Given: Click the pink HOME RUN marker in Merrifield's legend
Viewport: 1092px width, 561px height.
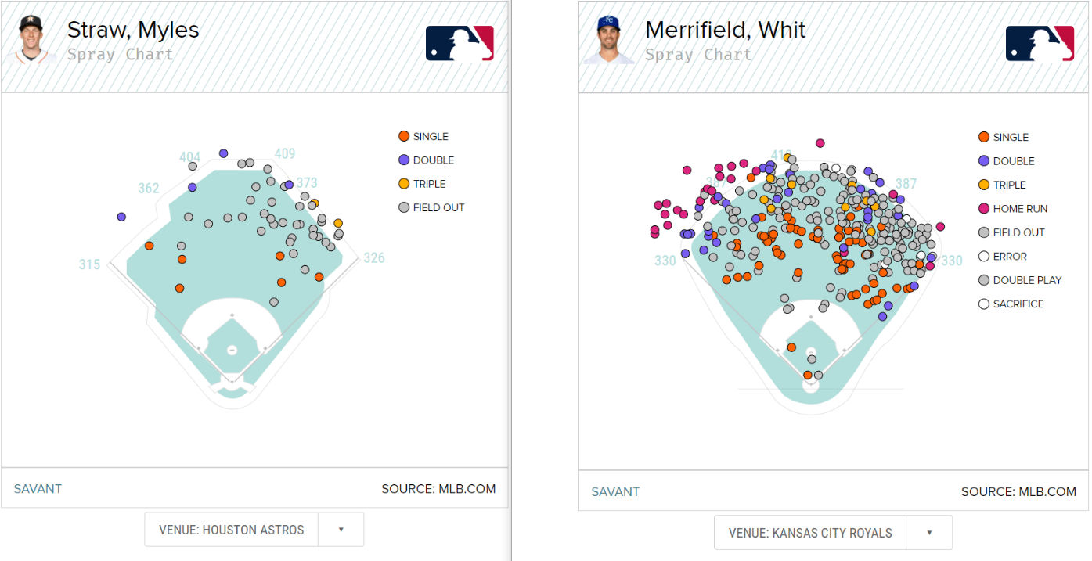Looking at the screenshot, I should (984, 209).
